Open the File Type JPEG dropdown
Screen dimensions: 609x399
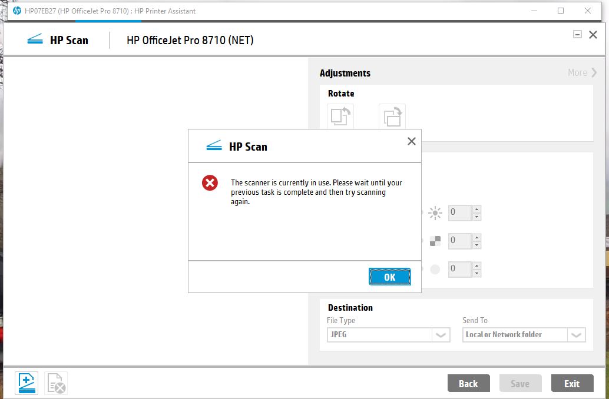[388, 335]
